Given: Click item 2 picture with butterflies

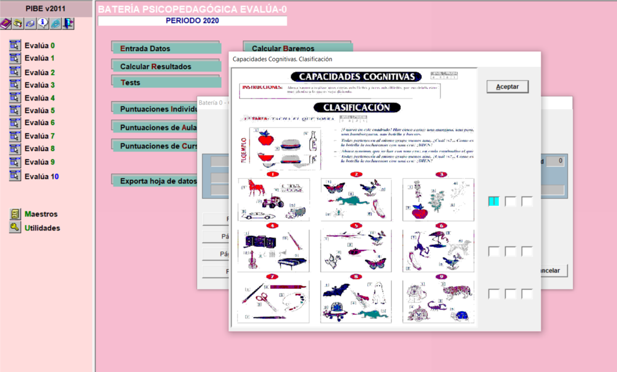Looking at the screenshot, I should pos(356,199).
